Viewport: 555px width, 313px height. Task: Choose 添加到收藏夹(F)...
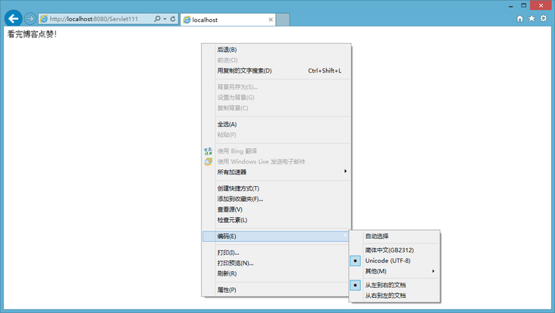pos(276,199)
